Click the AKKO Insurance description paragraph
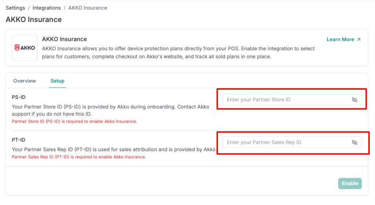 pos(178,53)
